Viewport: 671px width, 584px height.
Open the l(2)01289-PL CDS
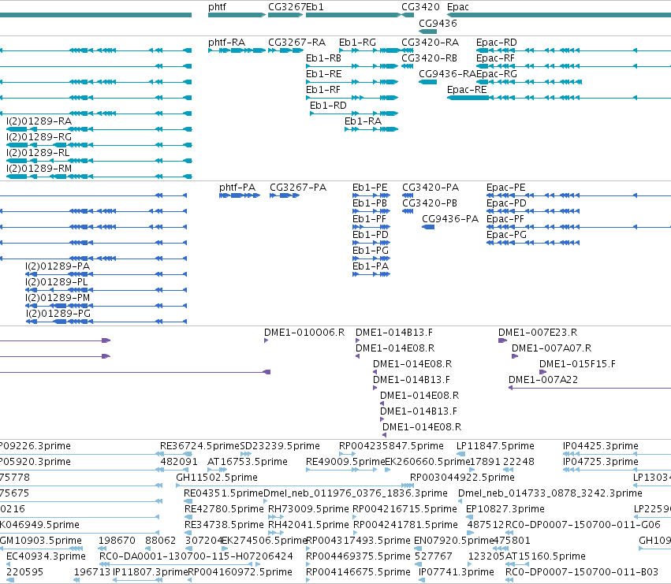106,290
